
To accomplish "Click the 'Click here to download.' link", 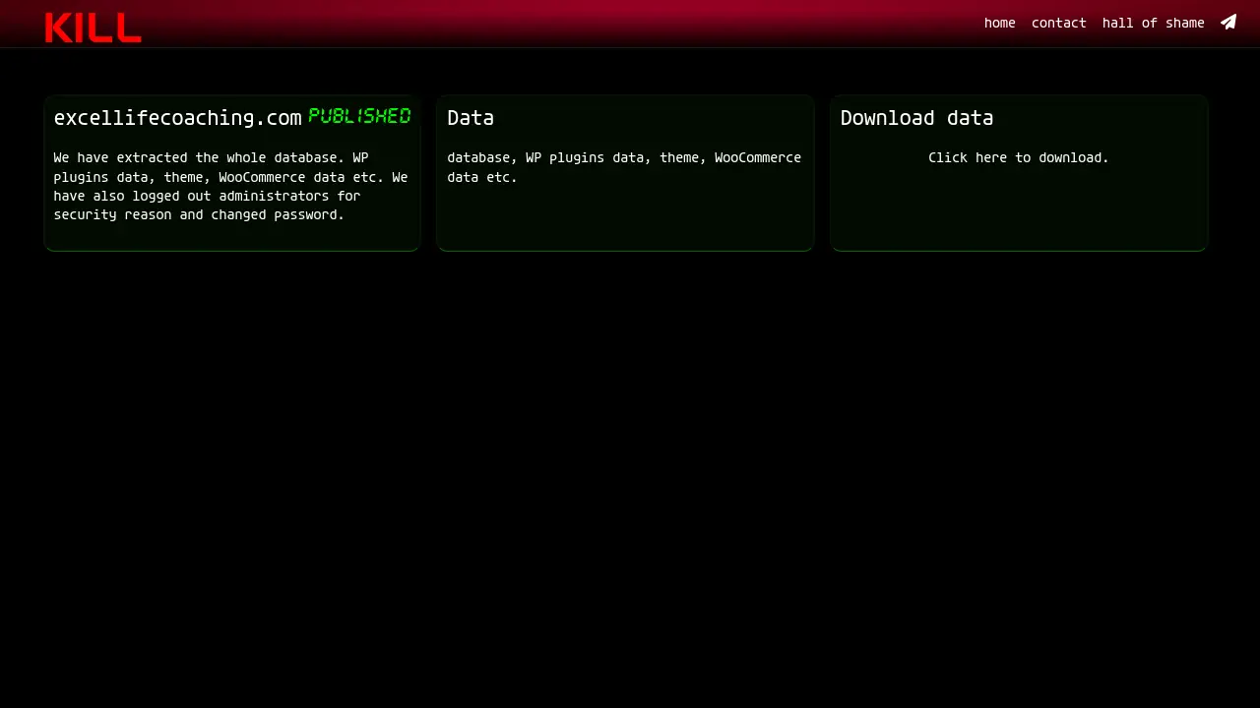I will 1018,157.
